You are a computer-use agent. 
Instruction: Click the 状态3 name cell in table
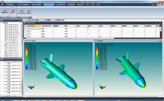(x=43, y=34)
